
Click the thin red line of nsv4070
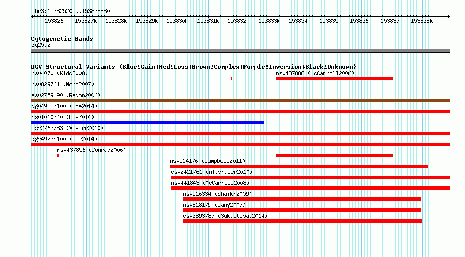(x=132, y=78)
